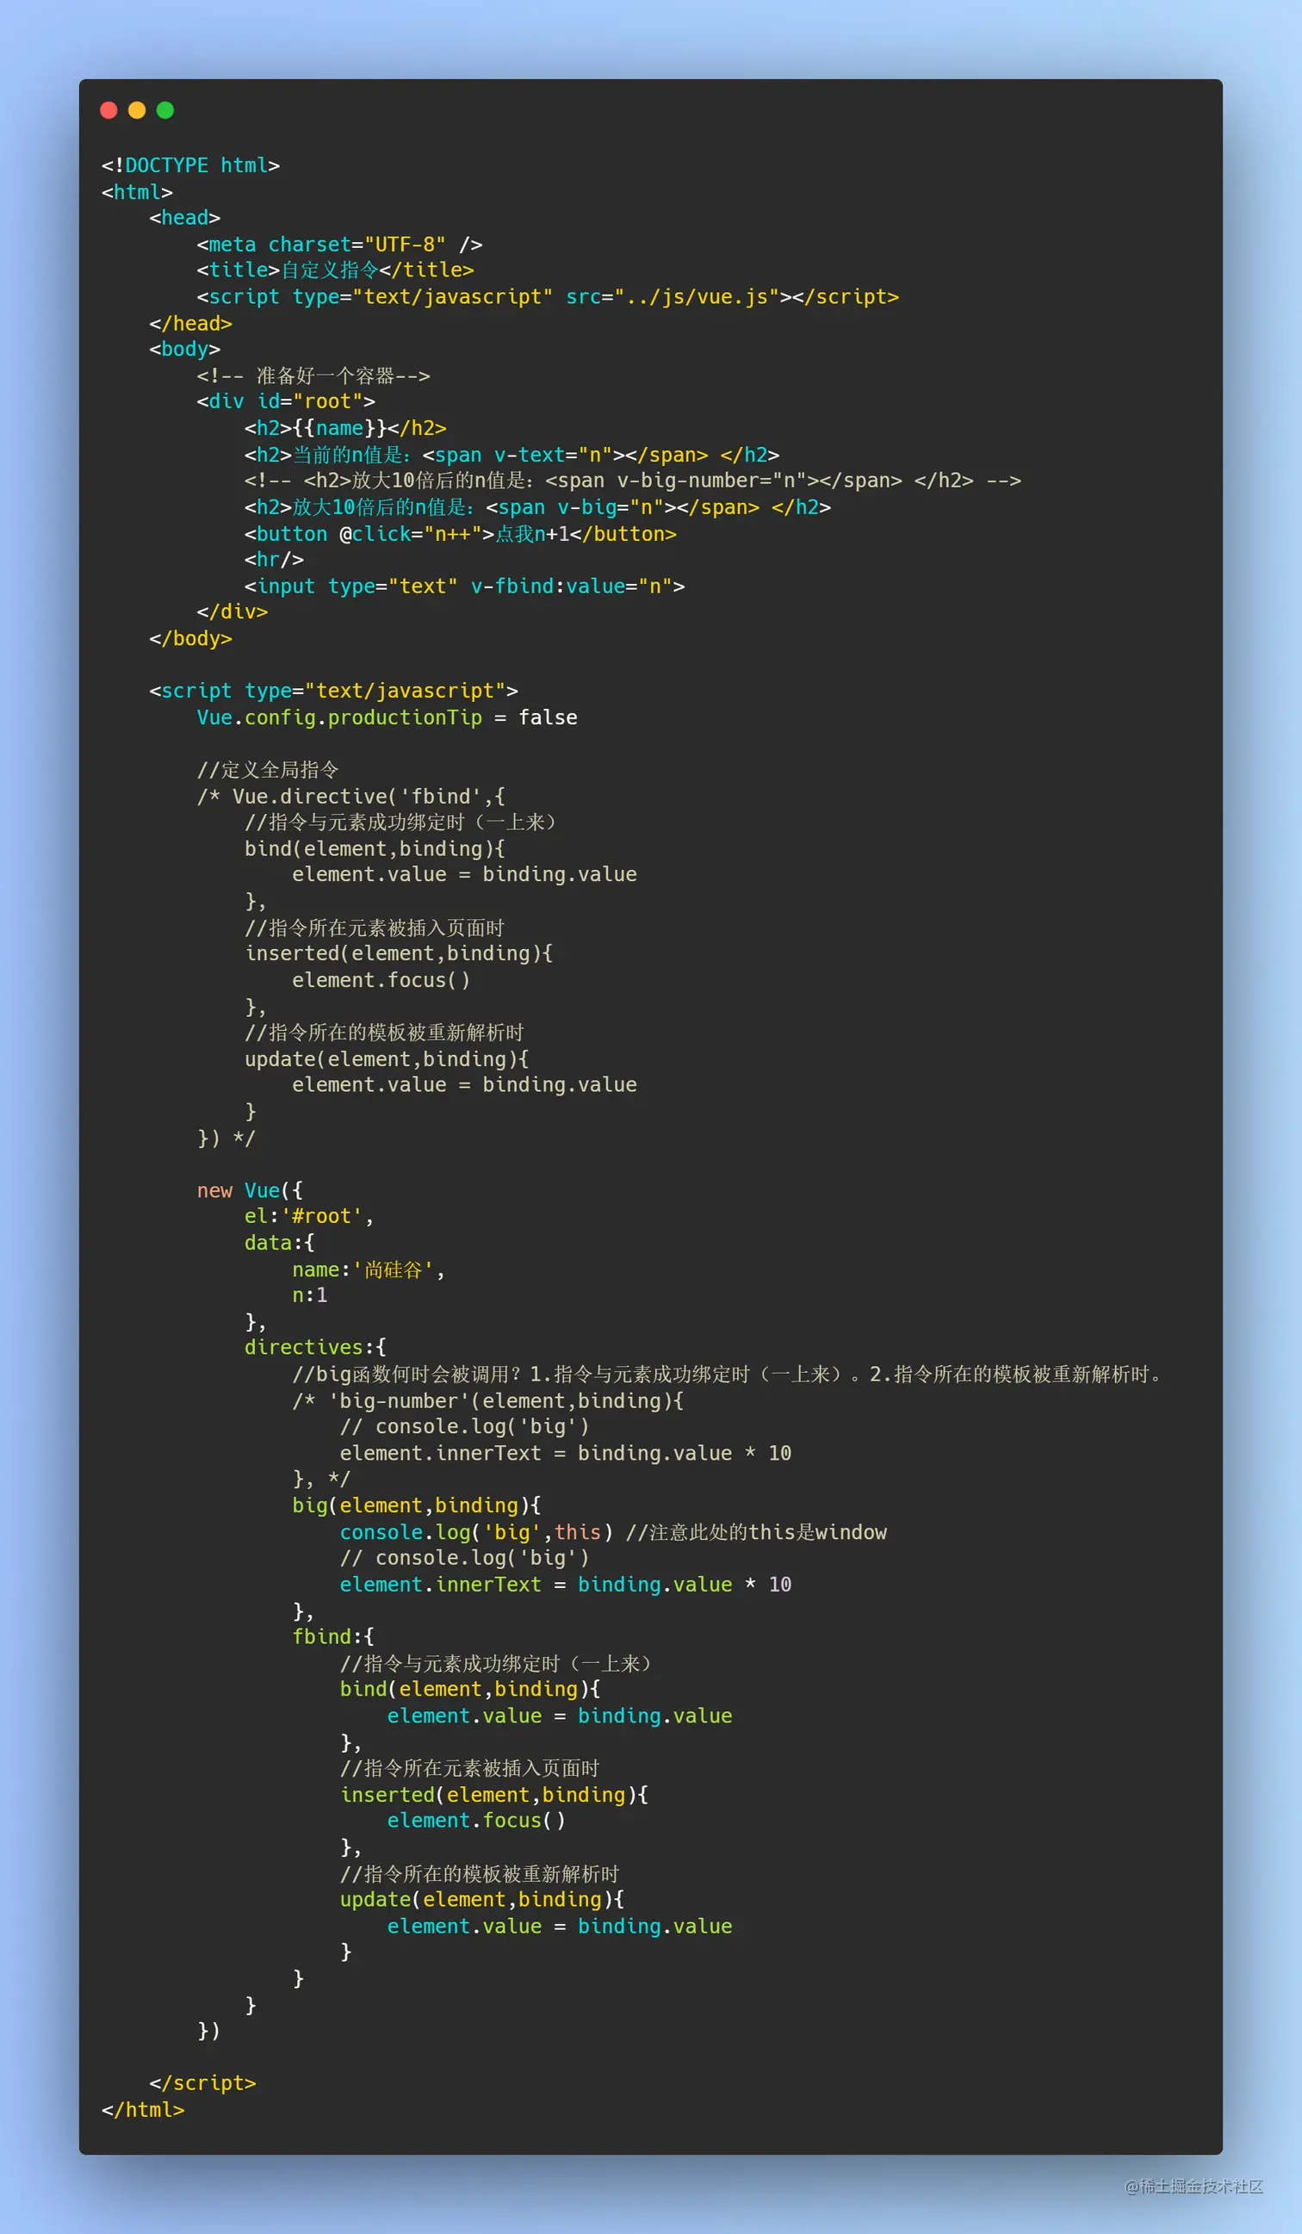The height and width of the screenshot is (2234, 1302).
Task: Click the commented 'big-number'(element,binding) line
Action: pos(488,1400)
